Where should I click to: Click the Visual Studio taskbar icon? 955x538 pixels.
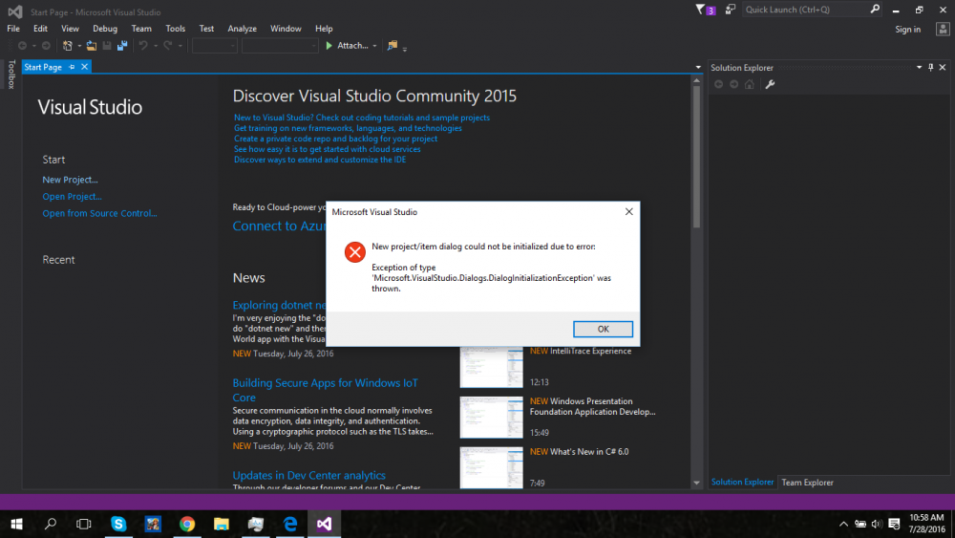(x=324, y=524)
